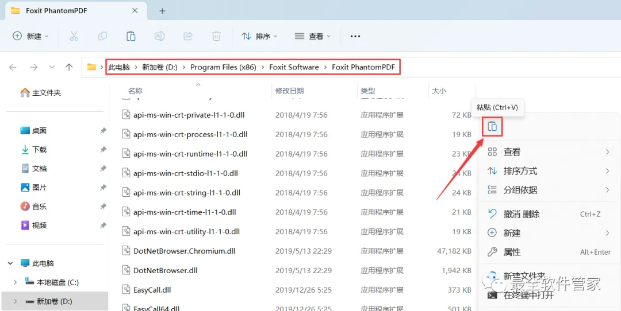Screen dimensions: 621x311
Task: Click Program Files (x86) breadcrumb
Action: click(223, 67)
